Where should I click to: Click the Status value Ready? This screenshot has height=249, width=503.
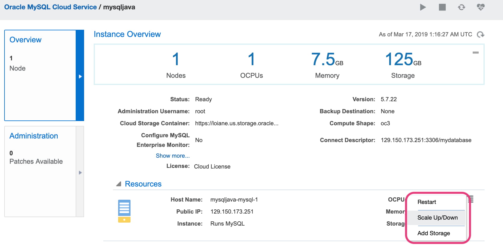click(x=203, y=99)
